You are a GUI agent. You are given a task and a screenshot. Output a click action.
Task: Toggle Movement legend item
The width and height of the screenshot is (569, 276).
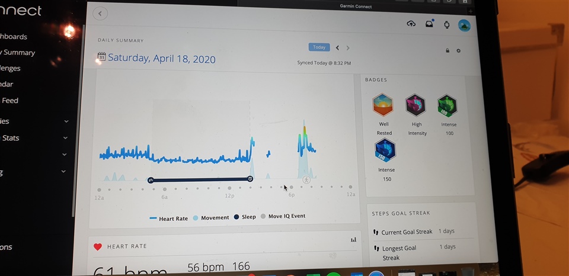[211, 217]
